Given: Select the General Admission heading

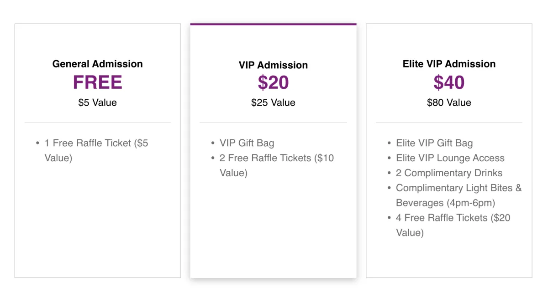Looking at the screenshot, I should click(x=97, y=64).
